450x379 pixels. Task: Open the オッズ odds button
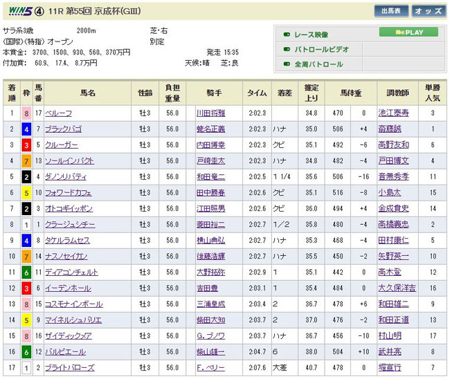click(429, 12)
